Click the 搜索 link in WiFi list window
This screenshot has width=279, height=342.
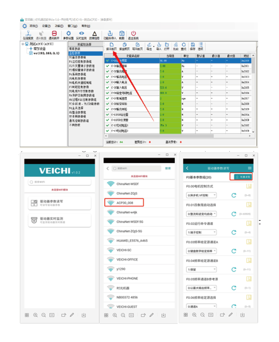168,168
